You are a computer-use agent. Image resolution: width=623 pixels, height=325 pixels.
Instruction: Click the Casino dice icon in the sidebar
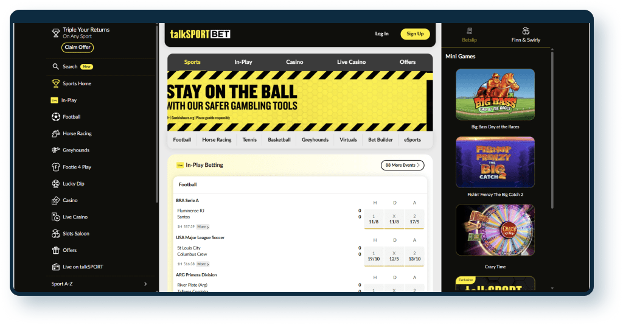(x=55, y=200)
